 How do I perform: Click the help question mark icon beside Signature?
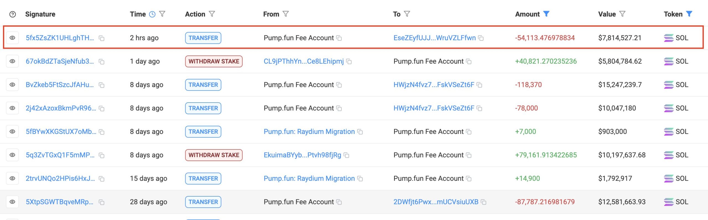click(12, 14)
